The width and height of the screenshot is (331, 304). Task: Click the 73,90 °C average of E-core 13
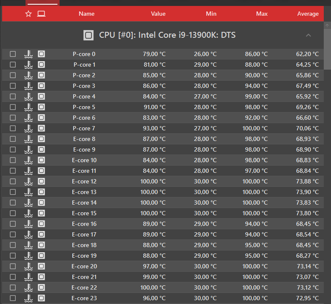pos(307,192)
